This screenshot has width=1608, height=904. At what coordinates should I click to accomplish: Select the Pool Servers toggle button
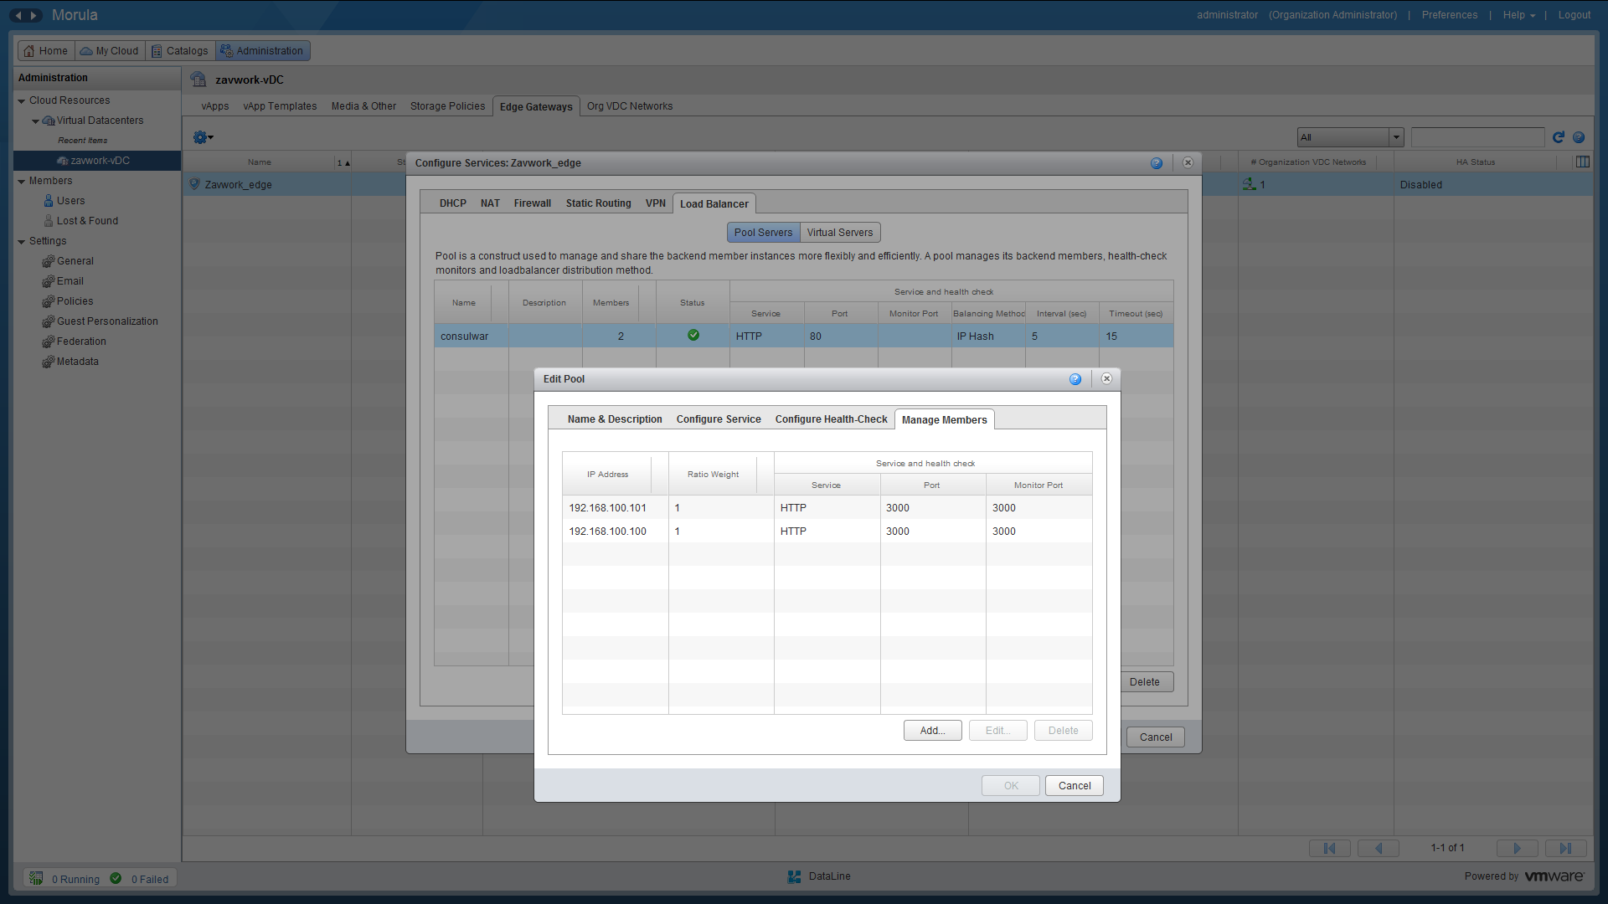(x=763, y=233)
